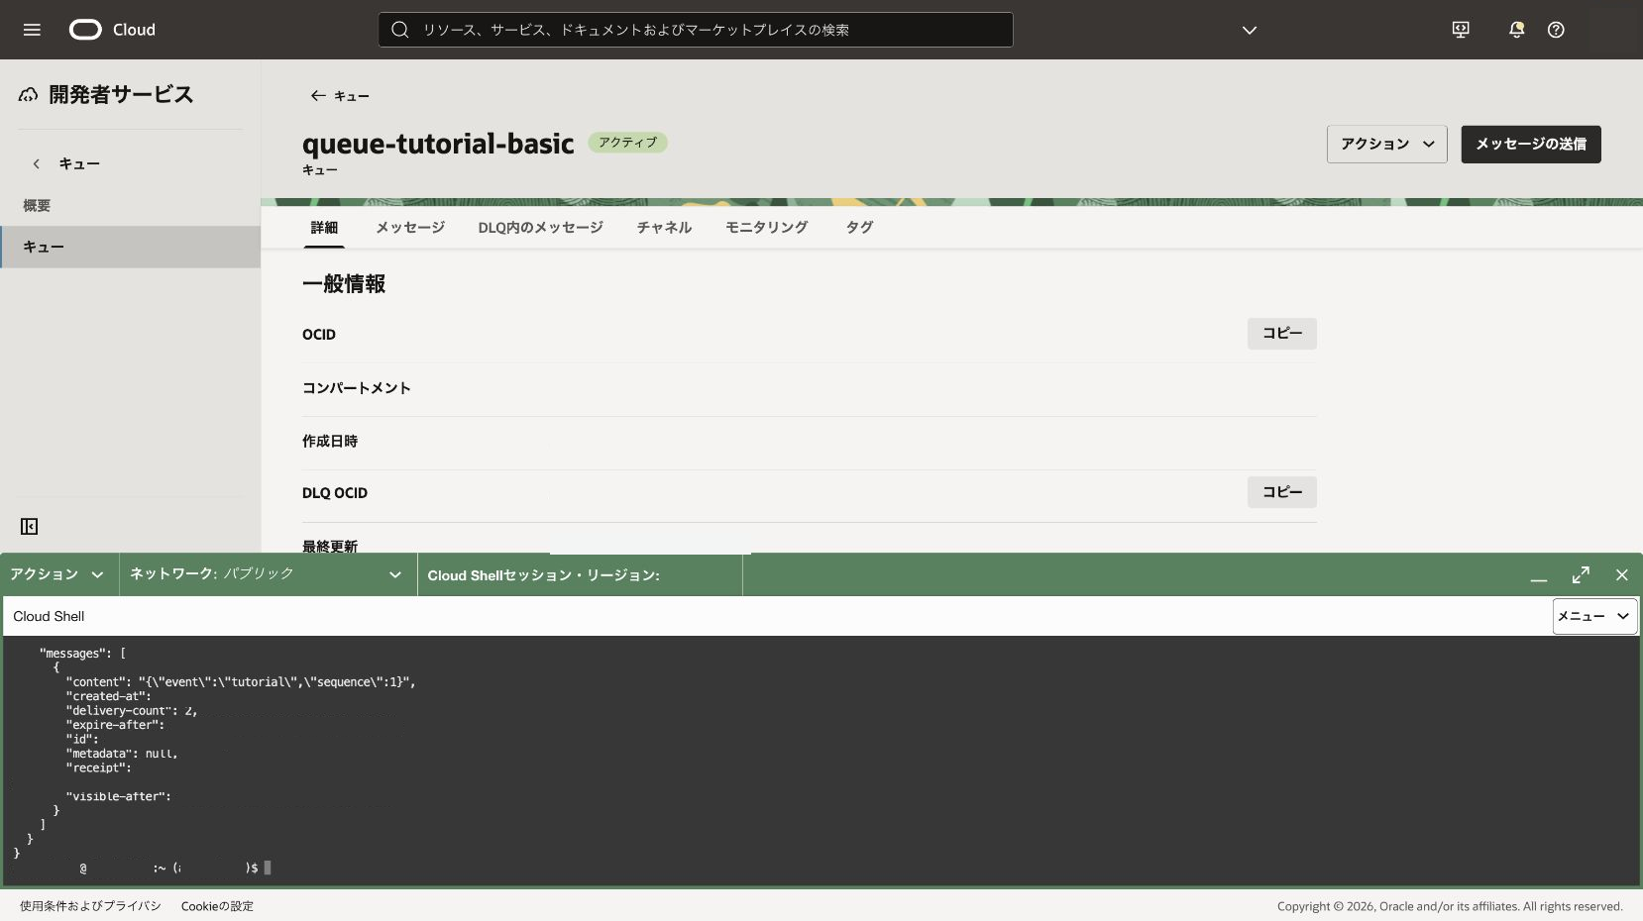Image resolution: width=1643 pixels, height=921 pixels.
Task: Copy the DLQ OCID
Action: coord(1282,492)
